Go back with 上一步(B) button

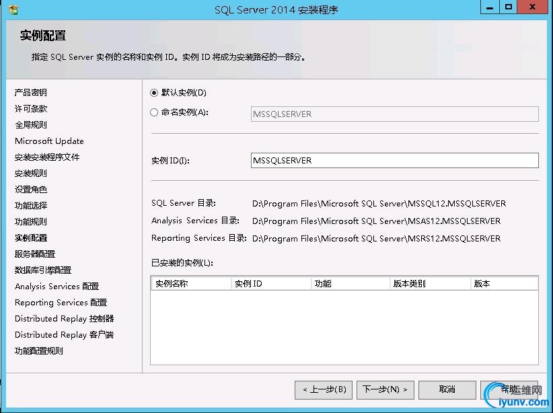click(324, 389)
